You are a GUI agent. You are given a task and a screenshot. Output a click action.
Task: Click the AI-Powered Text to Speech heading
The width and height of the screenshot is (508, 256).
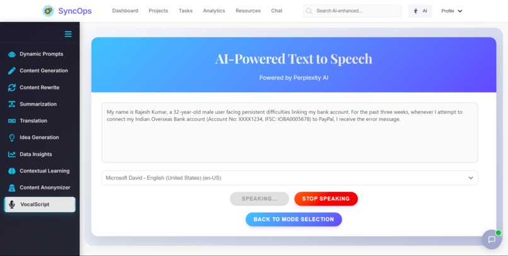(x=294, y=59)
